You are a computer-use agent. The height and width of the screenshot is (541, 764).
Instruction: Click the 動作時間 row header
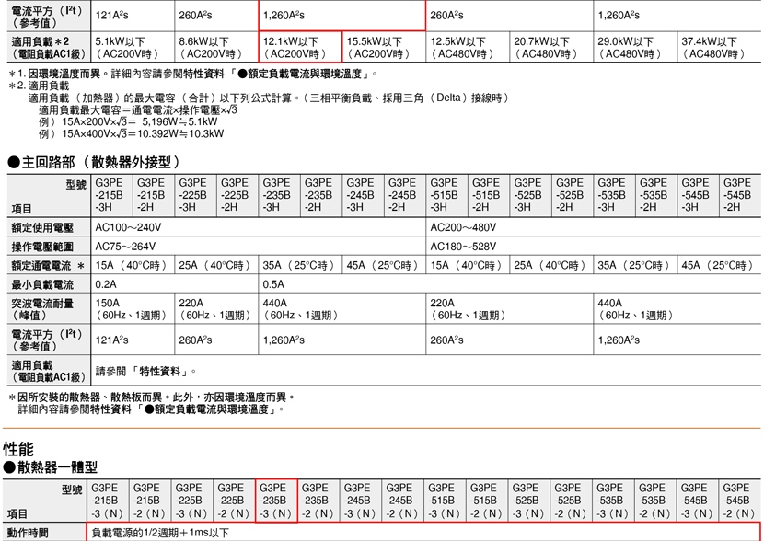coord(45,532)
